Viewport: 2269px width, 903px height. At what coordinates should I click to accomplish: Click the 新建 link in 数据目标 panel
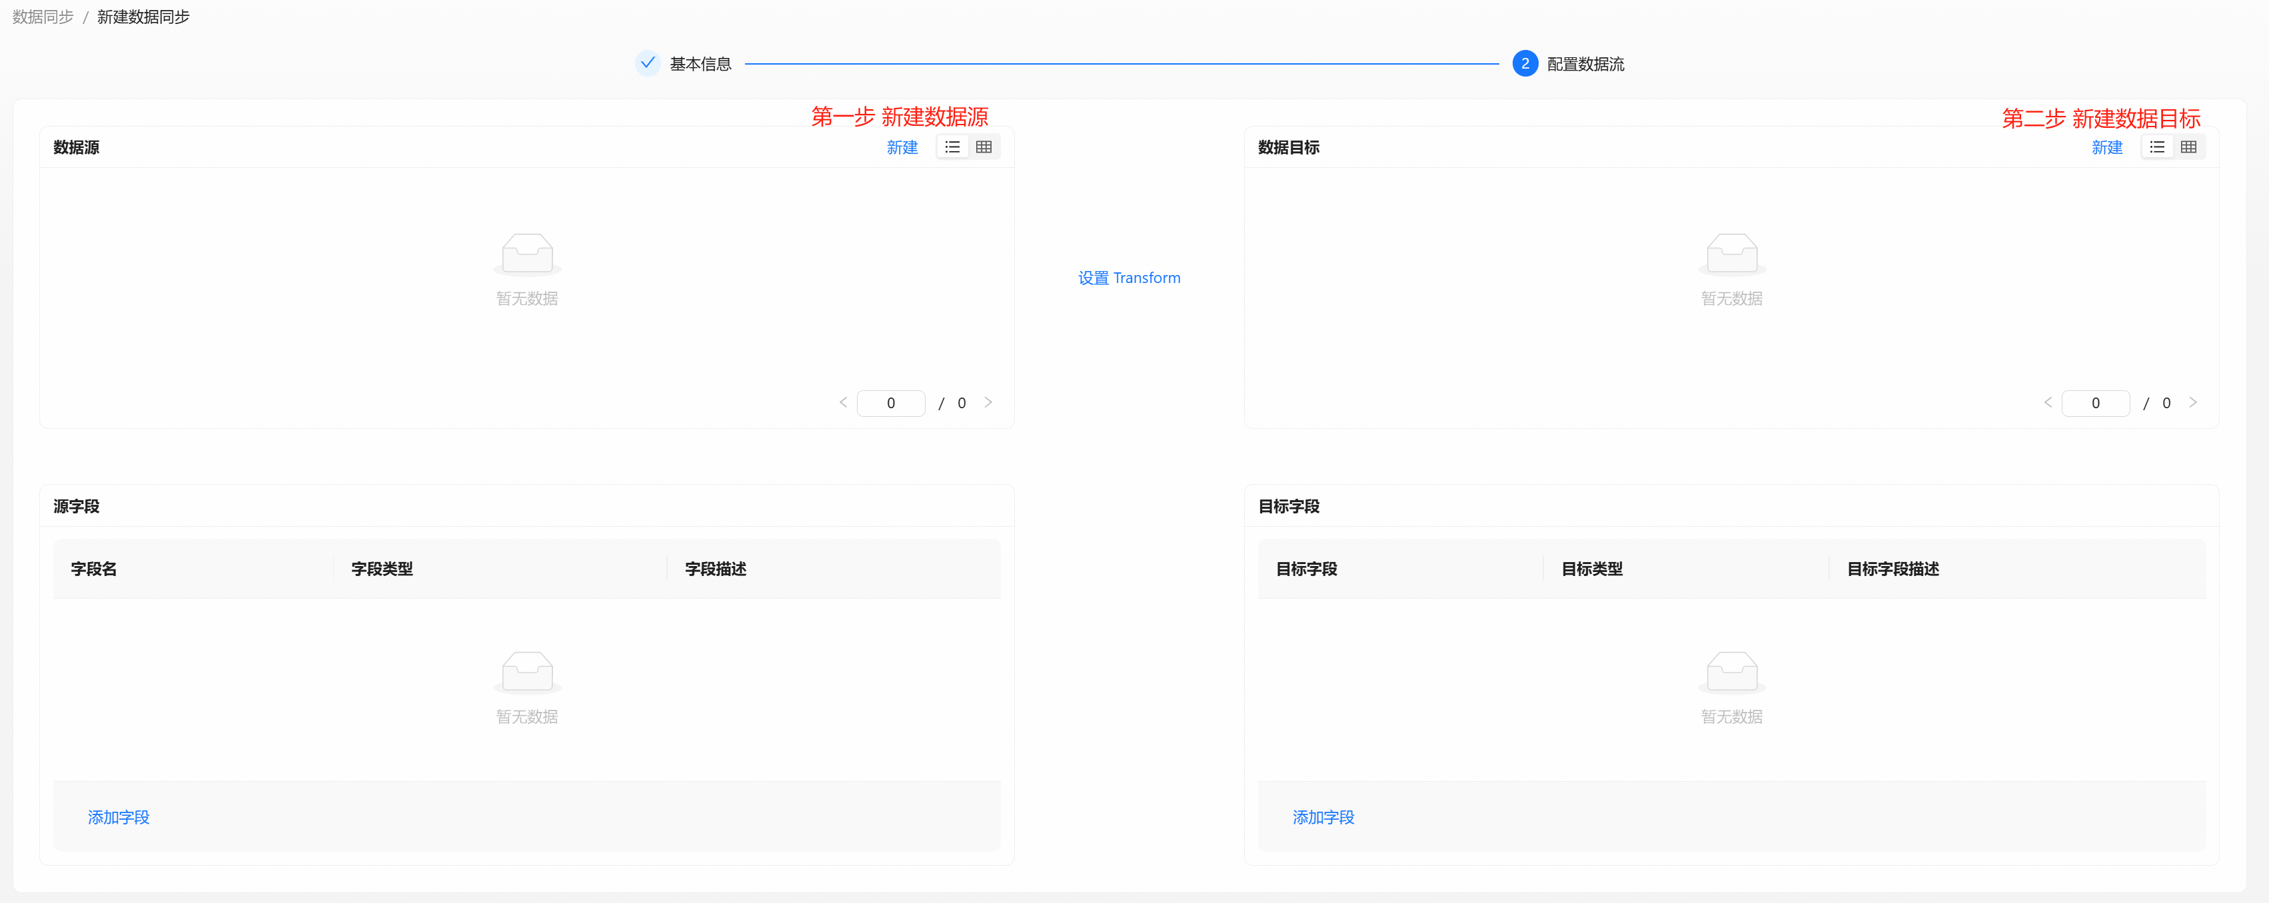2107,147
